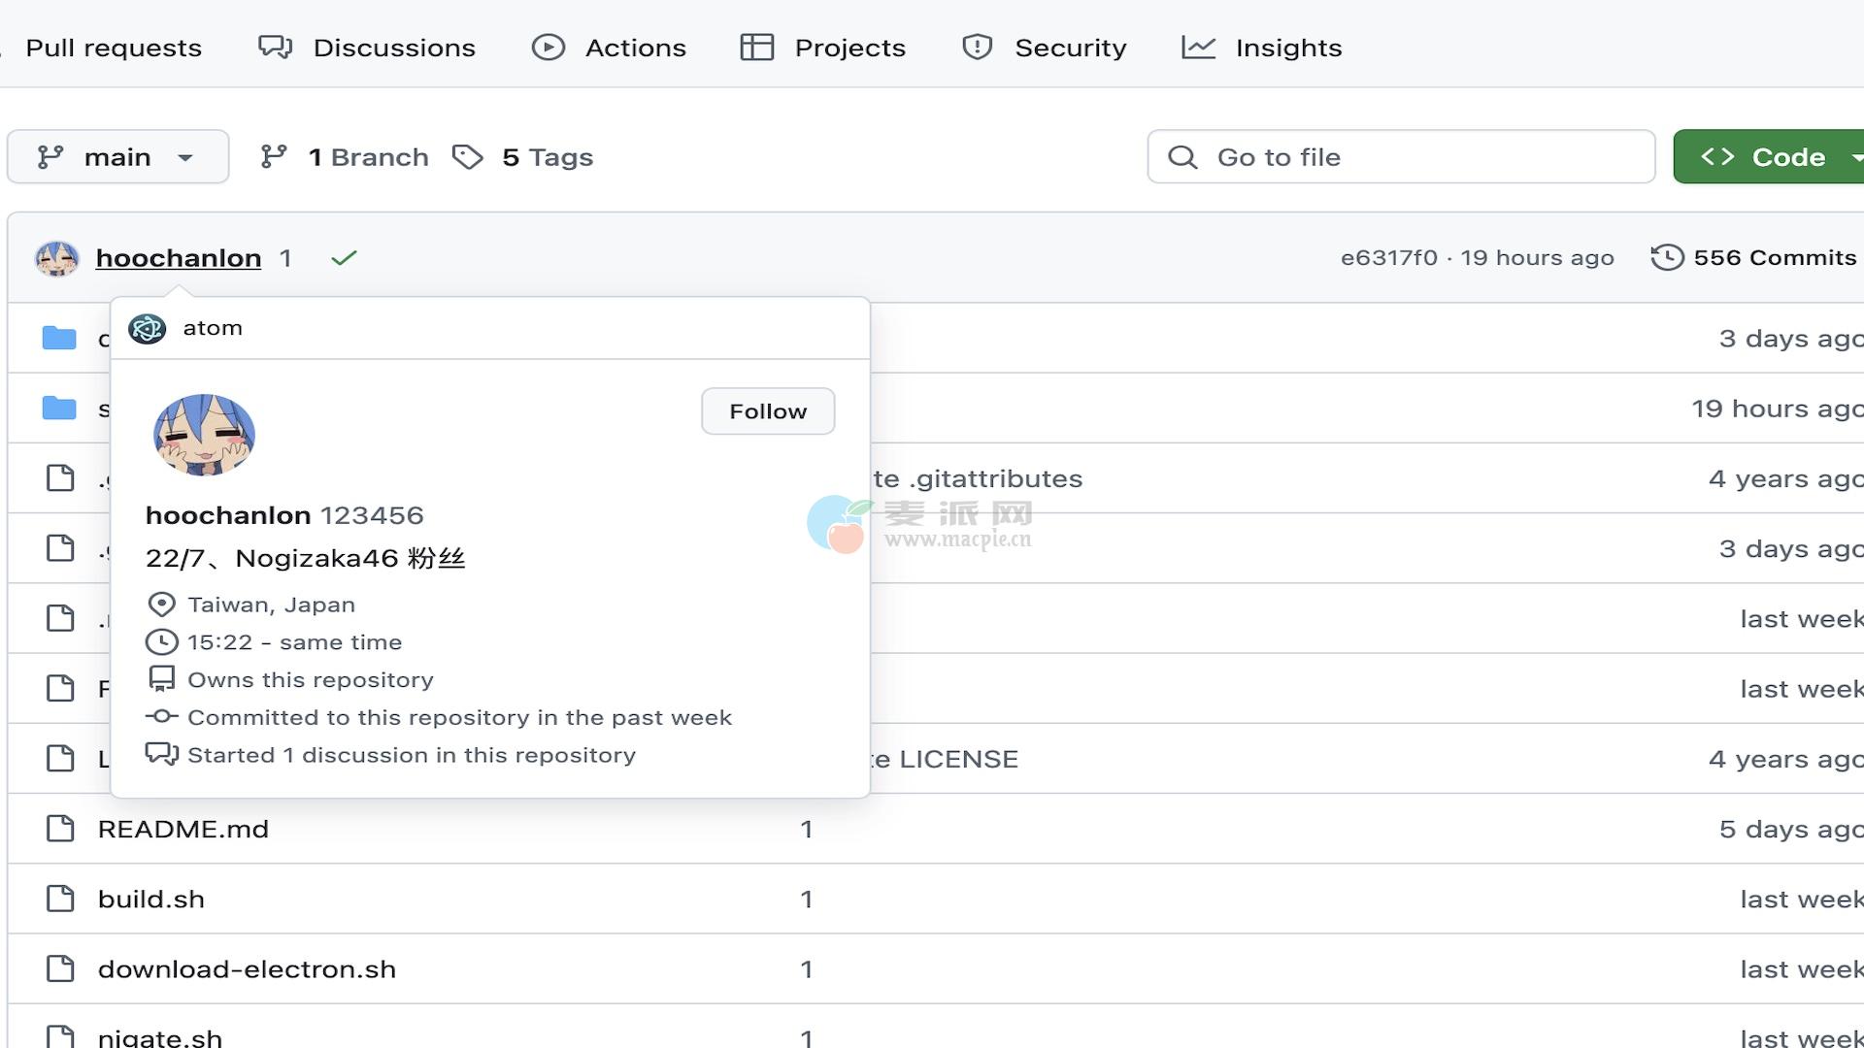Click hoochanlon's small avatar in commit bar
The width and height of the screenshot is (1864, 1048).
tap(56, 259)
